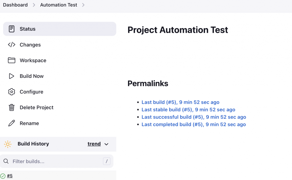Click the Changes code brackets icon
The image size is (292, 180).
pos(11,45)
